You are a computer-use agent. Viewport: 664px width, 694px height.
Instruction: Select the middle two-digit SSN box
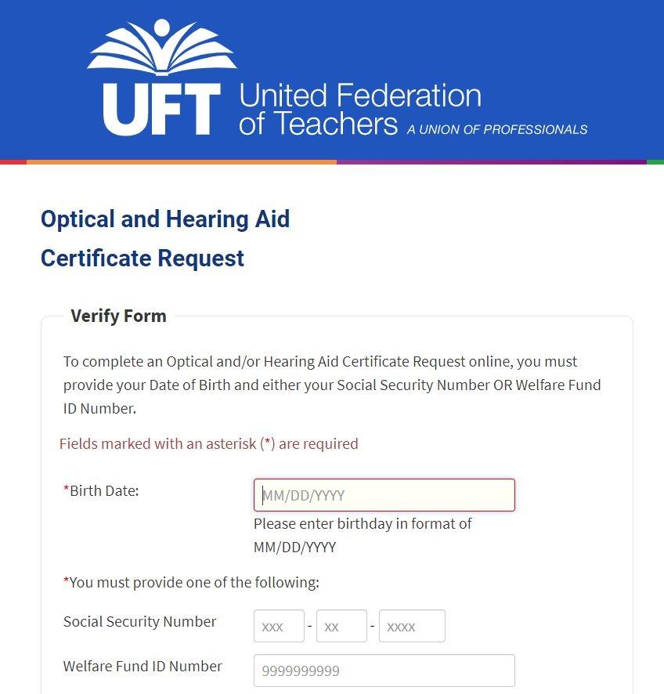point(341,627)
